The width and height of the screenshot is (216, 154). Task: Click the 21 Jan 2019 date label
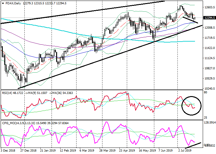click(x=48, y=151)
